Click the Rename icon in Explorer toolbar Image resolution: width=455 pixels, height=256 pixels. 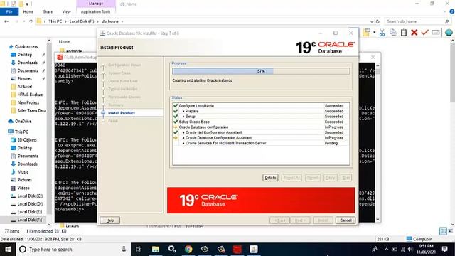(x=436, y=33)
